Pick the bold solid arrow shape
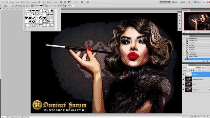The width and height of the screenshot is (210, 118). tap(33, 10)
